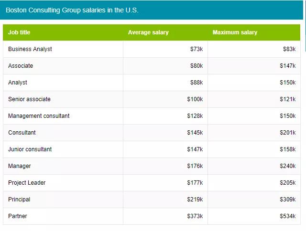Click the Senior associate average salary $100k
306x231 pixels.
click(x=195, y=99)
